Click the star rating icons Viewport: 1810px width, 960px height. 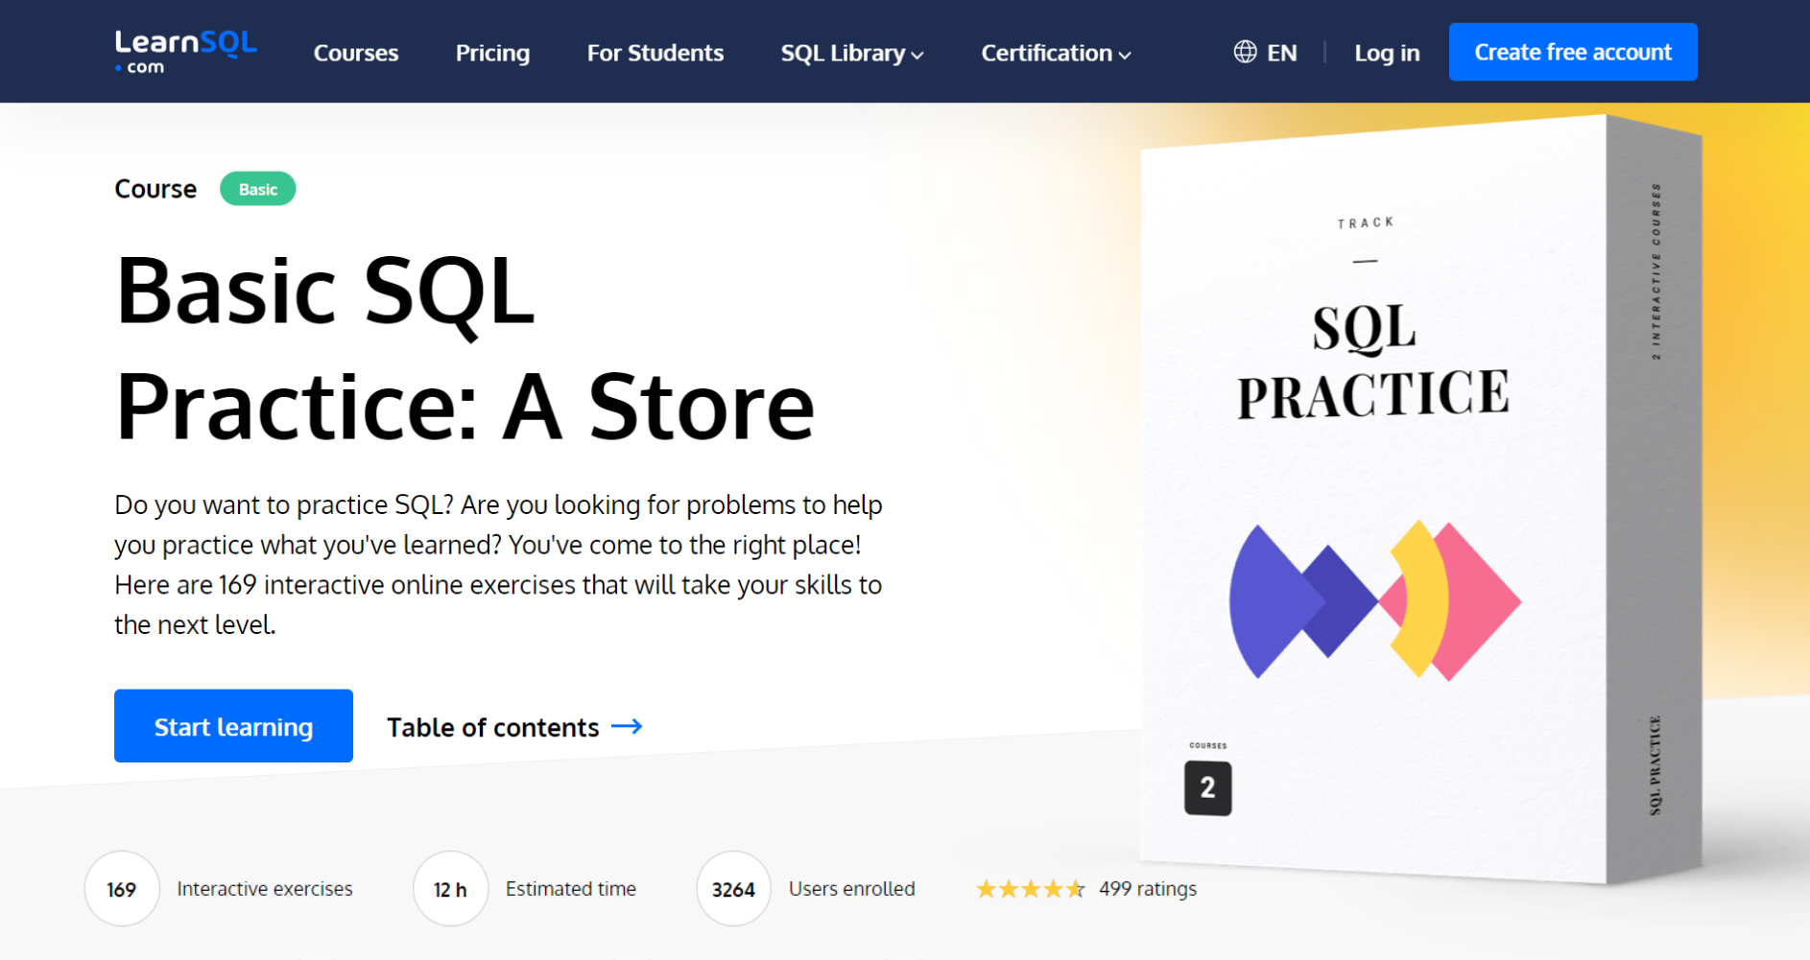1030,889
